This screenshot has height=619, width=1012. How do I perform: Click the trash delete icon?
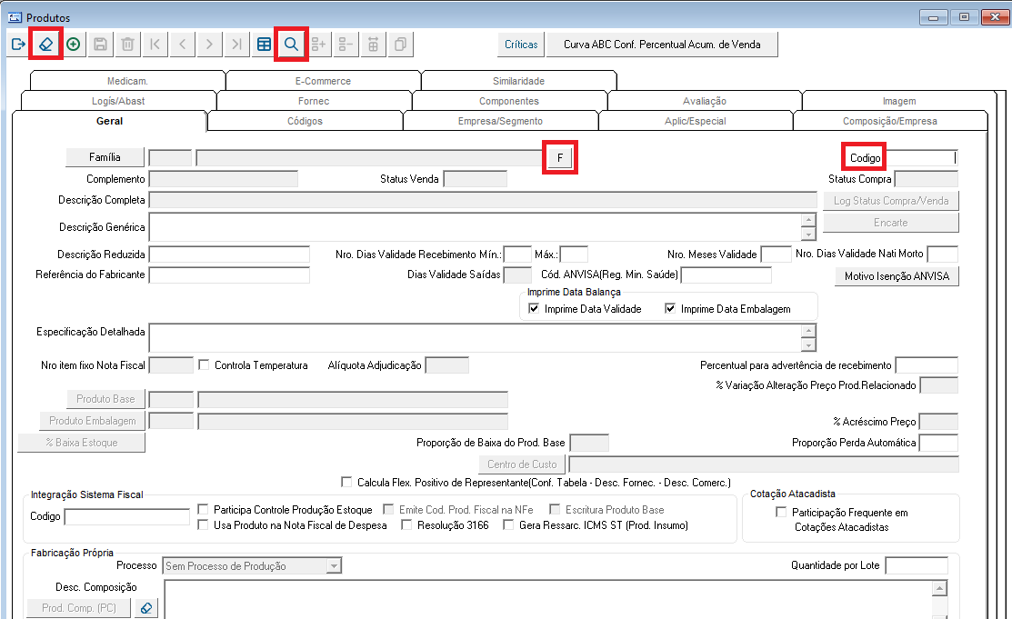pyautogui.click(x=128, y=44)
